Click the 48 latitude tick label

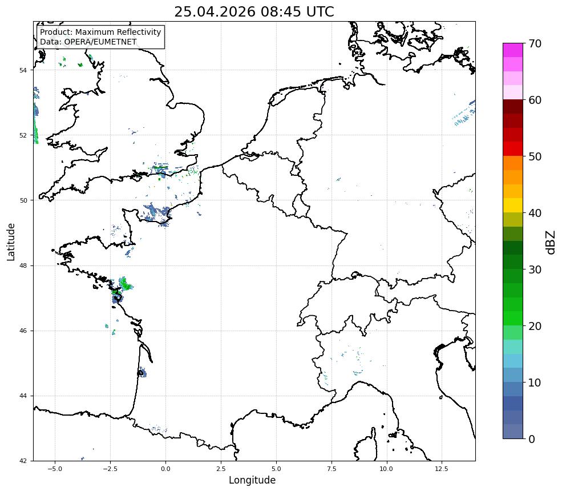(x=23, y=265)
